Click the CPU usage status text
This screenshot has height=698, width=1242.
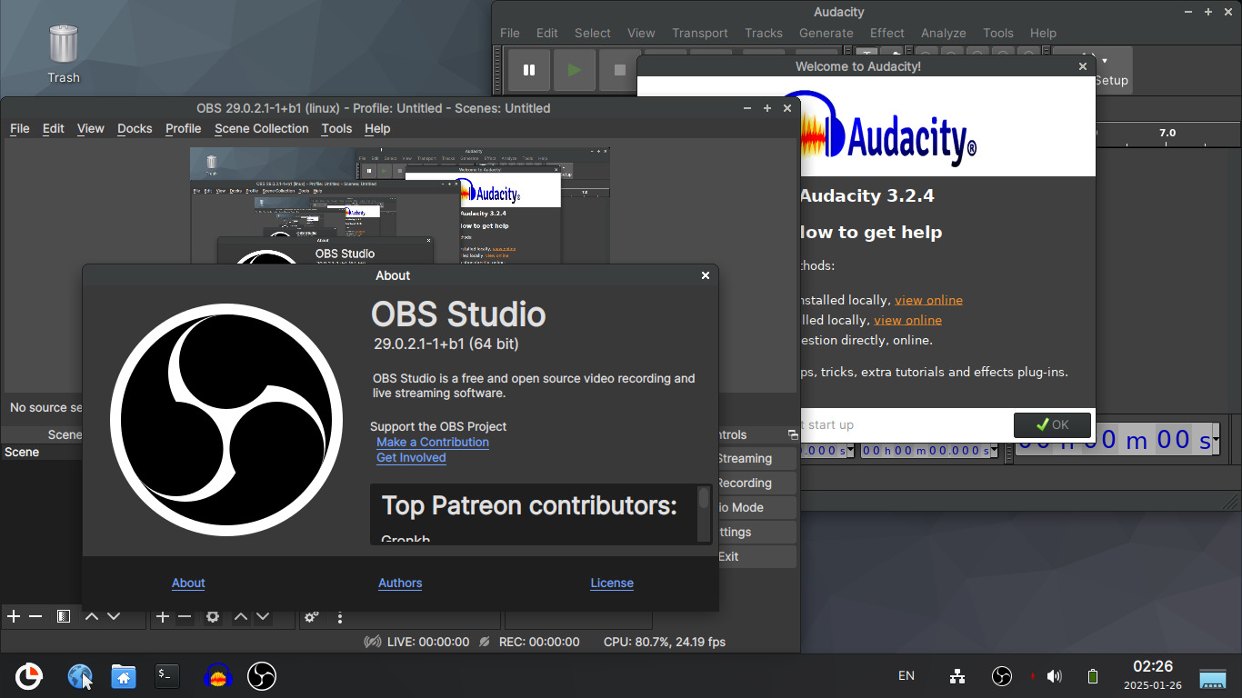(x=665, y=642)
